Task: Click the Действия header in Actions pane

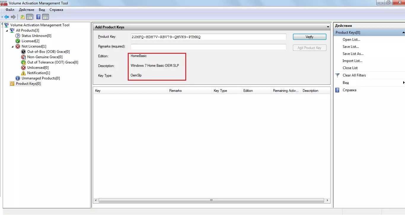Action: [x=343, y=26]
